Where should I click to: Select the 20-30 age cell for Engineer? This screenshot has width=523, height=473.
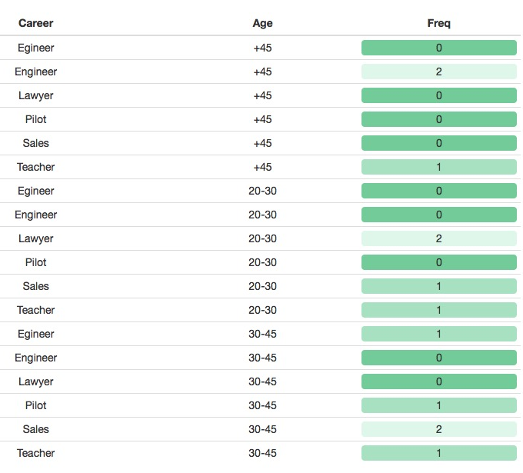[262, 215]
